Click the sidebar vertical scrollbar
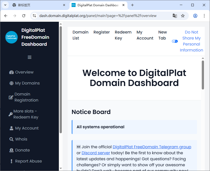The height and width of the screenshot is (171, 210). [61, 80]
